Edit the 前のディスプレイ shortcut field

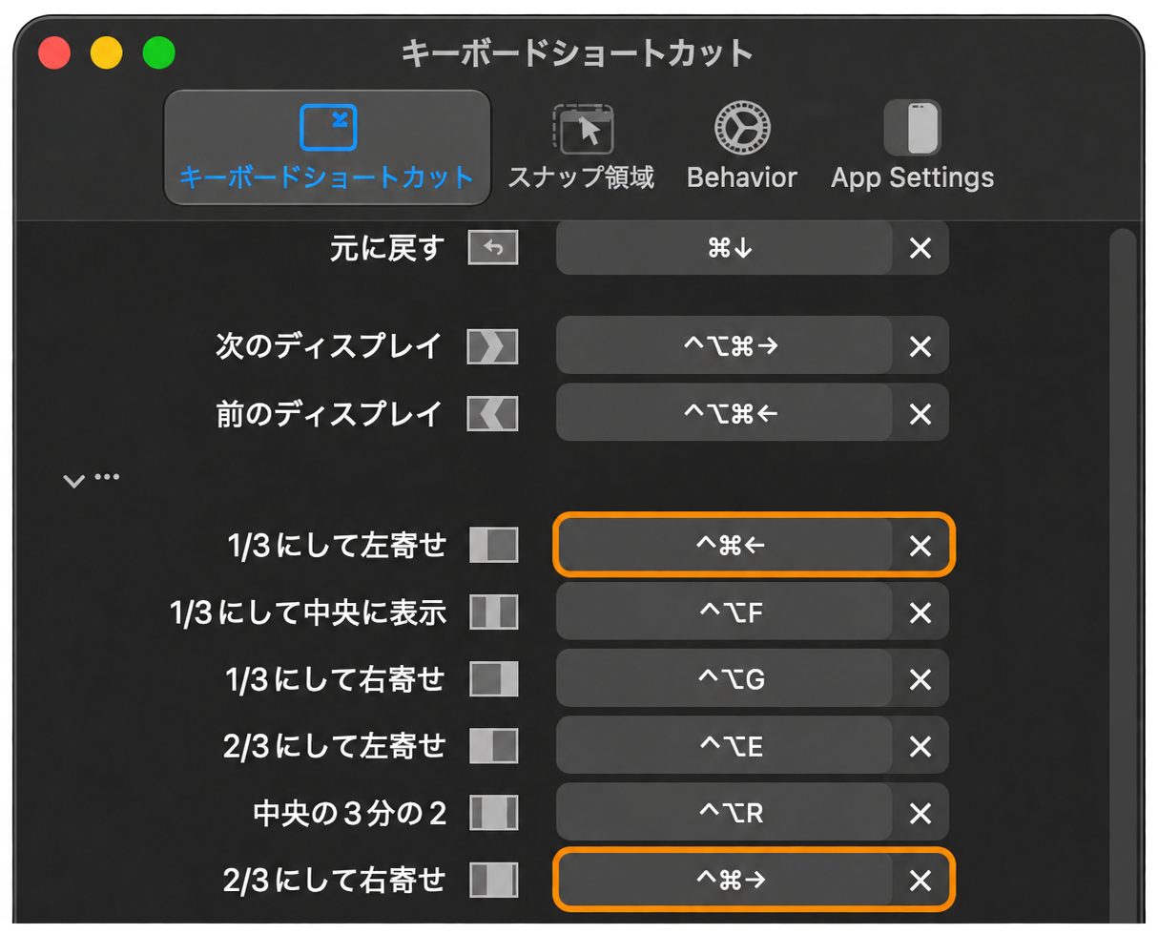point(725,413)
